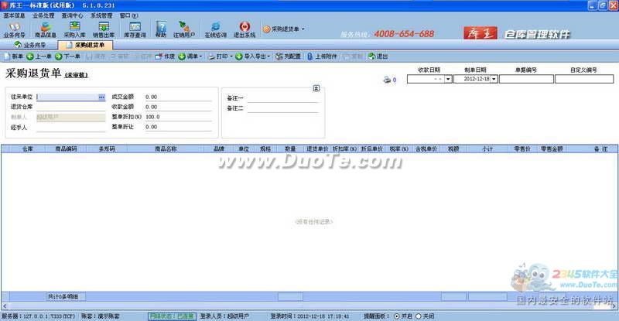Click the 退出系统 power icon
Image resolution: width=619 pixels, height=321 pixels.
[x=245, y=29]
